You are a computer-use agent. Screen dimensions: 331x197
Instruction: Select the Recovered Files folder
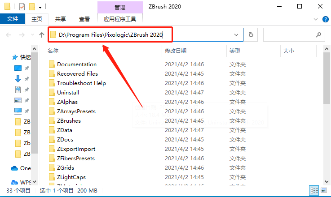pos(77,74)
